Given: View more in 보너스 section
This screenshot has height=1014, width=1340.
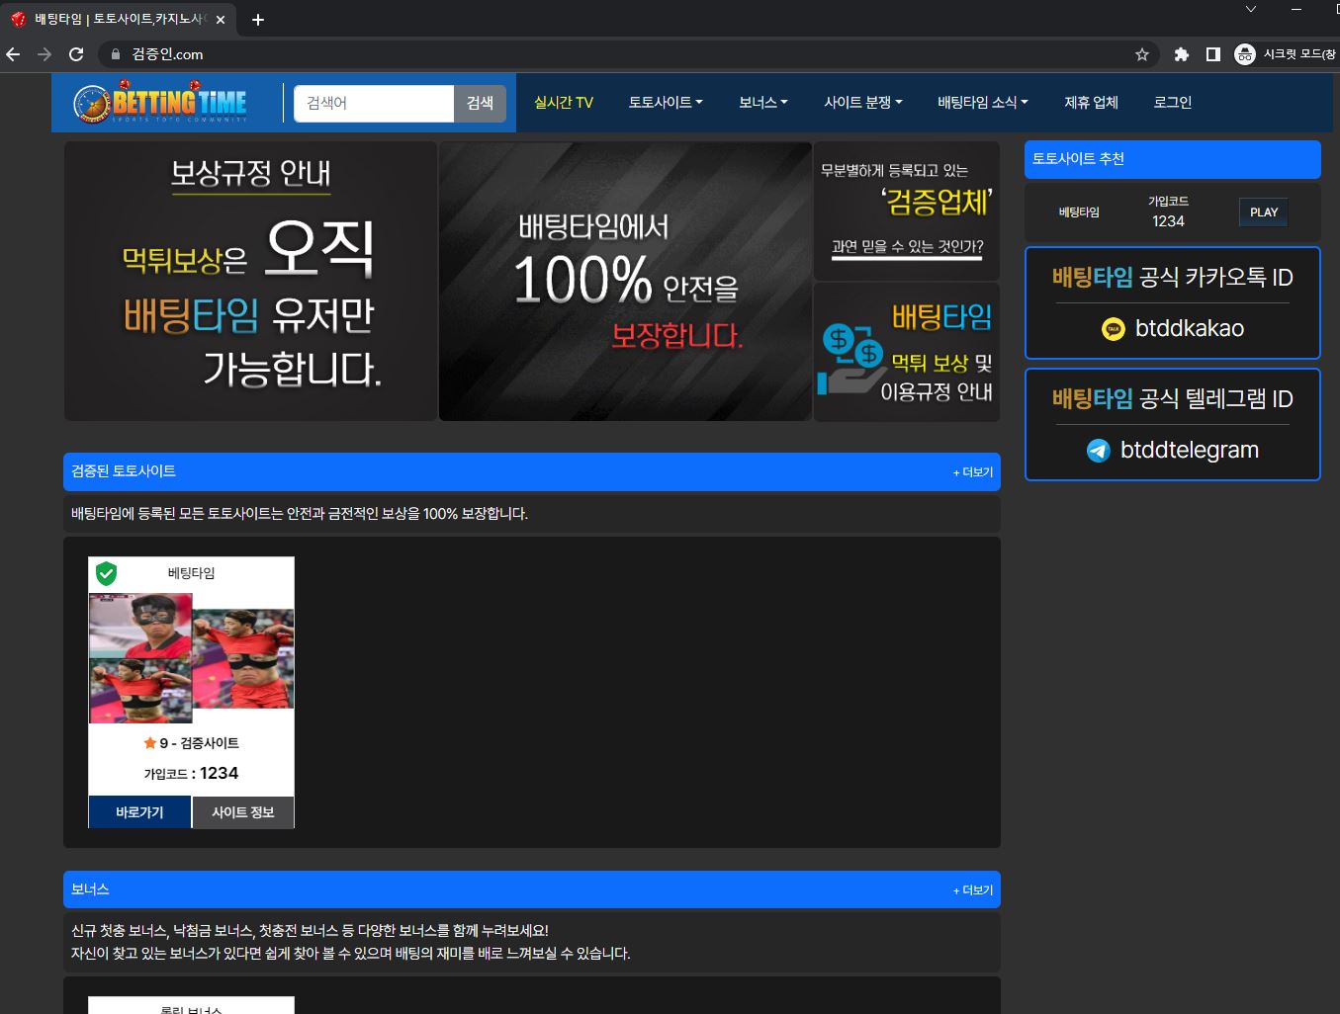Looking at the screenshot, I should pyautogui.click(x=973, y=890).
